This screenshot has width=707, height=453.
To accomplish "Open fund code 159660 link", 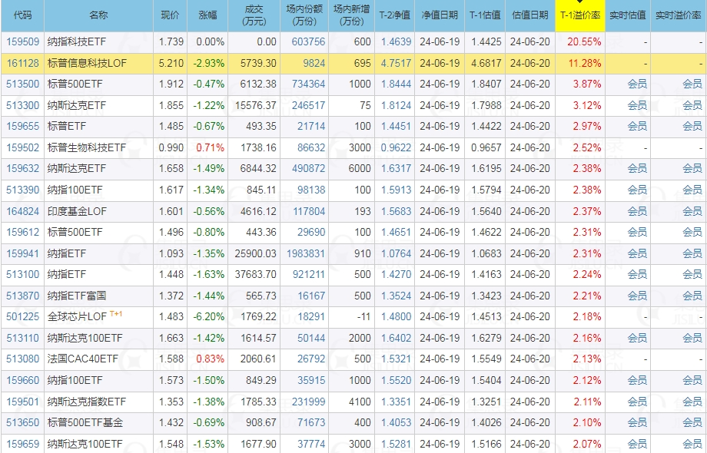I will [x=22, y=380].
